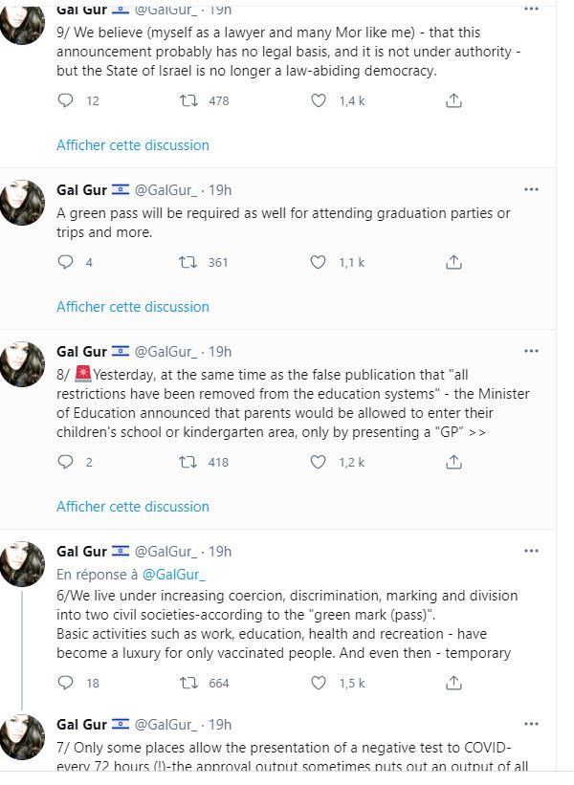Retweet the 9/ law-abiding democracy tweet
Screen dimensions: 574x785
tap(189, 100)
